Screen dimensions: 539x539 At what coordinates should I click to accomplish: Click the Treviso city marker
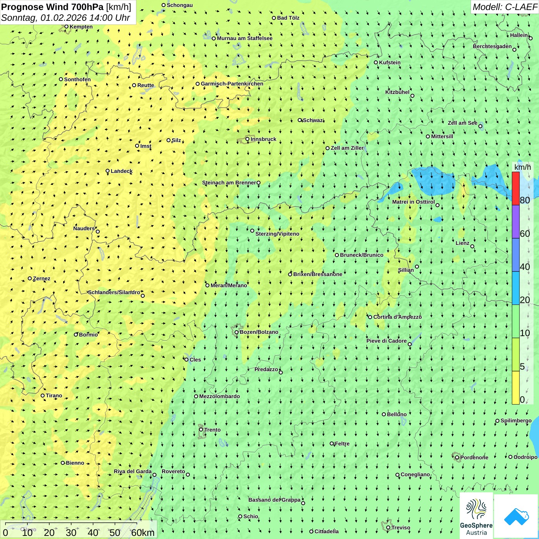(388, 527)
